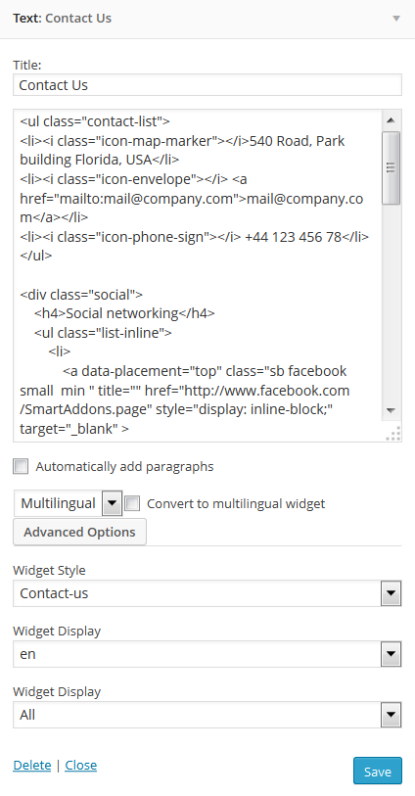Click the textarea scrollbar up arrow
The height and width of the screenshot is (796, 415).
point(391,120)
